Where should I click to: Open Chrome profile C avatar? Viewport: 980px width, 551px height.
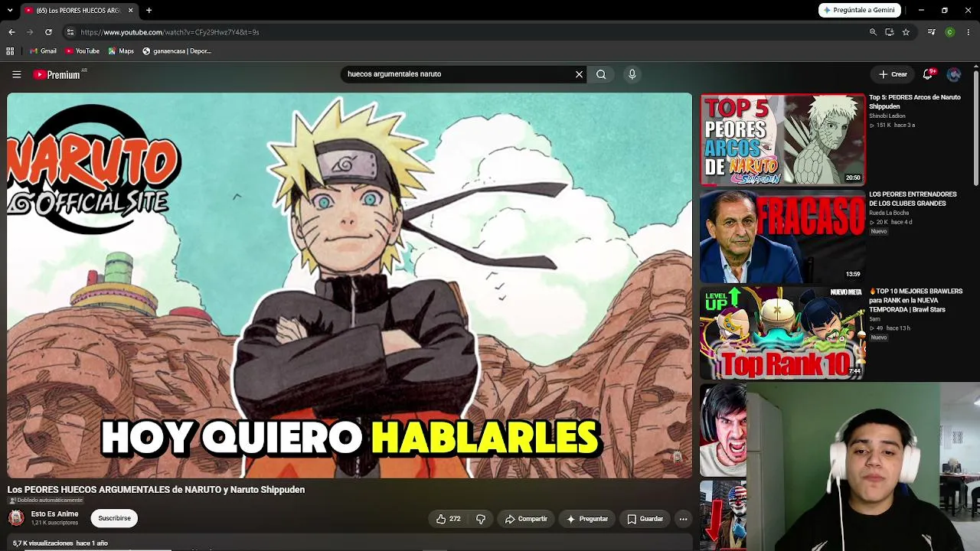(949, 32)
